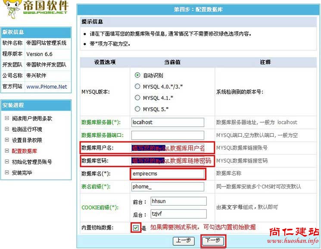Click the database name field with empirecms
321x249 pixels.
pos(168,174)
